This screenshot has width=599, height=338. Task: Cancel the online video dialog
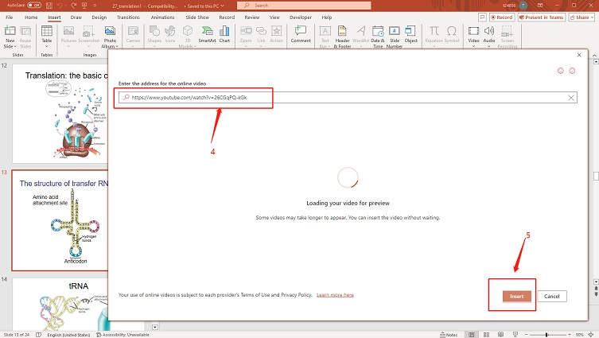552,296
